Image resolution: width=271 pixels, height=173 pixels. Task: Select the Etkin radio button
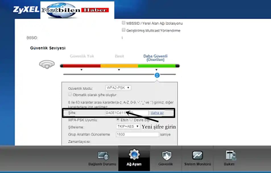(x=118, y=120)
